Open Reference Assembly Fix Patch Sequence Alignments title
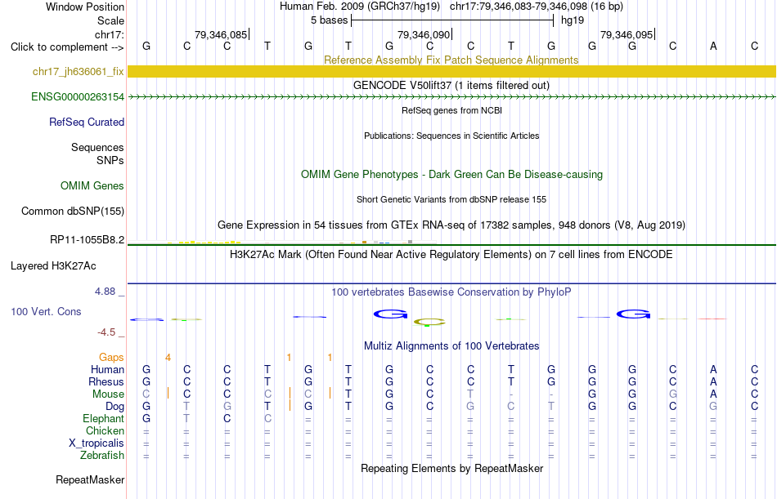The height and width of the screenshot is (499, 777). 451,60
